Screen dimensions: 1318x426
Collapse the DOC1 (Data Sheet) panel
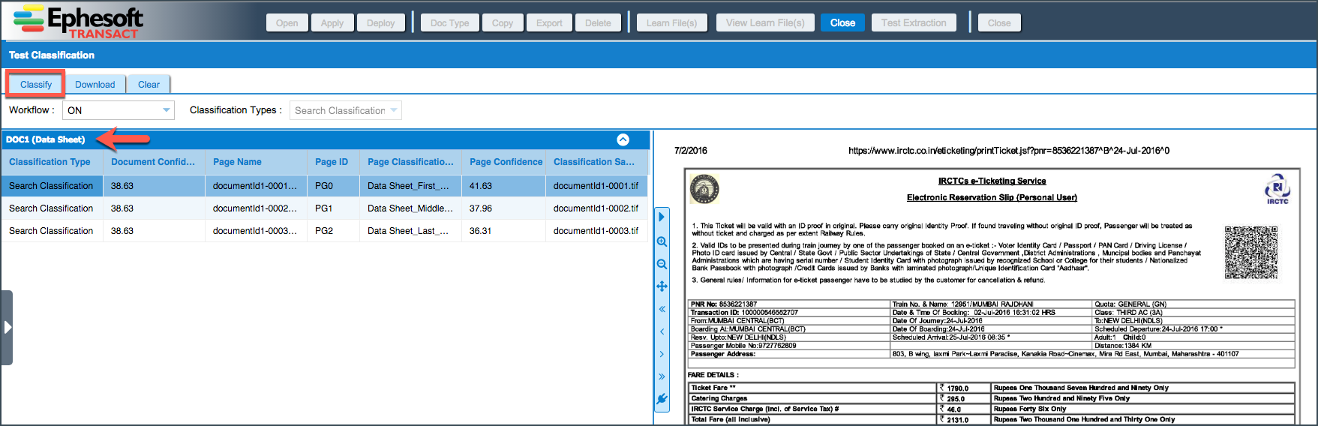point(623,139)
